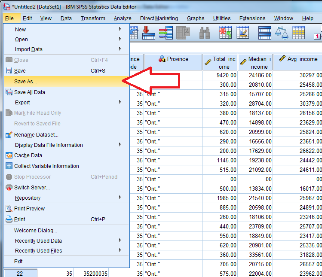Open the Help menu

(x=308, y=18)
